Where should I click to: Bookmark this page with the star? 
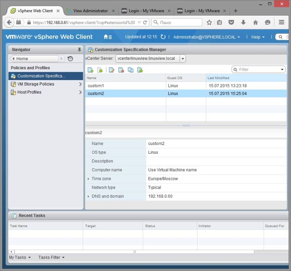[x=209, y=23]
